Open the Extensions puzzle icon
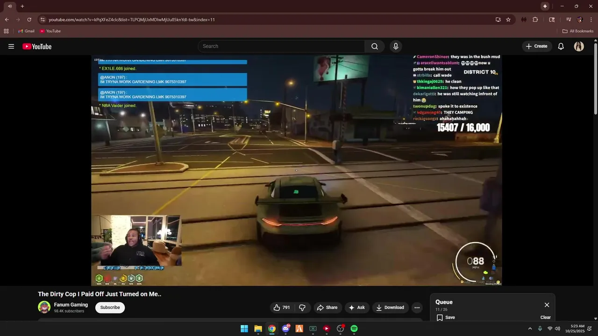 coord(535,20)
